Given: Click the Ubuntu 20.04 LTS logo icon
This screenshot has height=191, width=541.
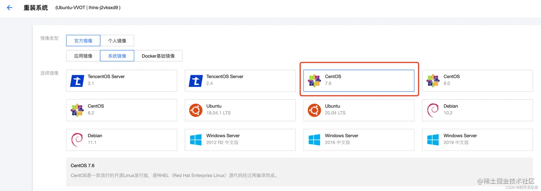Looking at the screenshot, I should coord(315,110).
